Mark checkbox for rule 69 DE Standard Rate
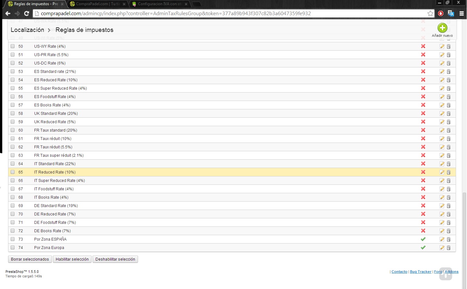The image size is (467, 289). [13, 205]
